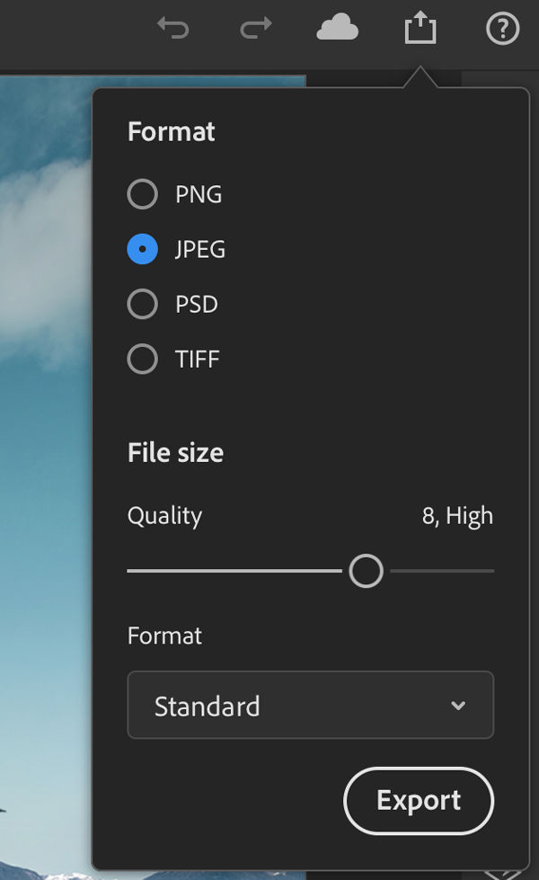Click the sky photo canvas behind panel
This screenshot has height=880, width=539.
click(45, 360)
